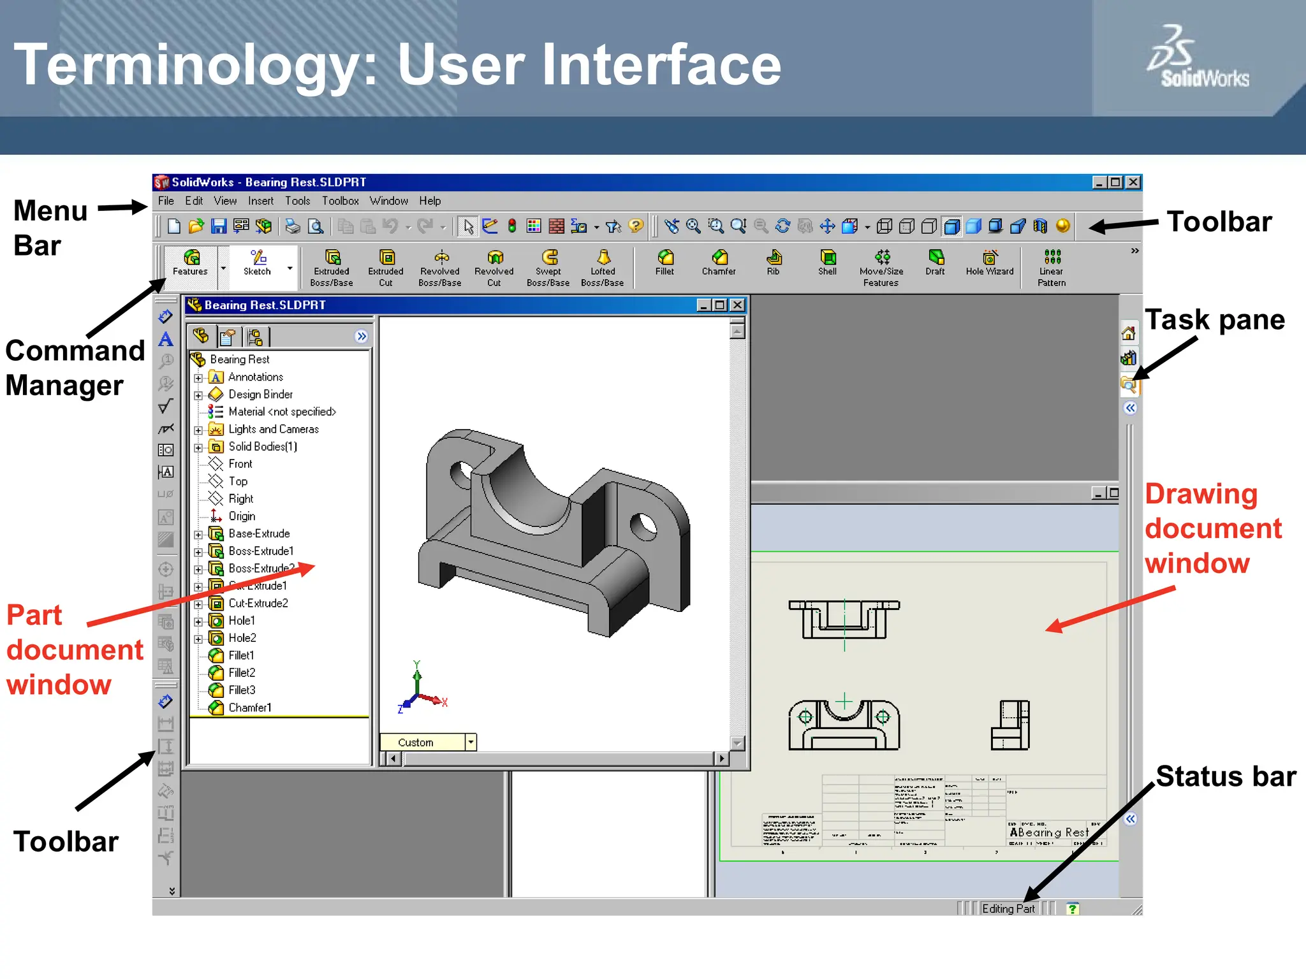The width and height of the screenshot is (1306, 979).
Task: Click the Extruded Boss/Base tool
Action: (332, 268)
